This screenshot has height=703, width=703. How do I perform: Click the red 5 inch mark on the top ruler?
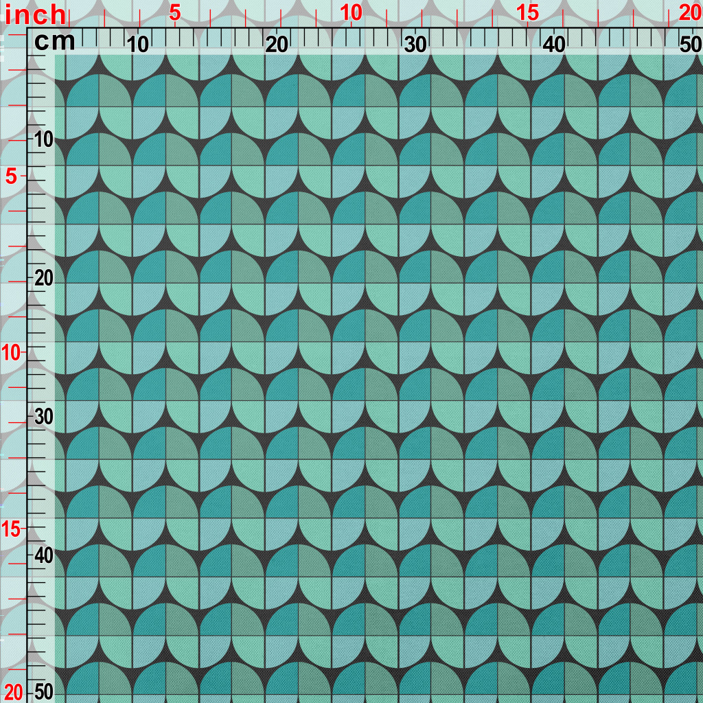tap(175, 13)
